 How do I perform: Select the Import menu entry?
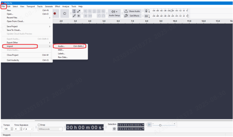[x=27, y=46]
